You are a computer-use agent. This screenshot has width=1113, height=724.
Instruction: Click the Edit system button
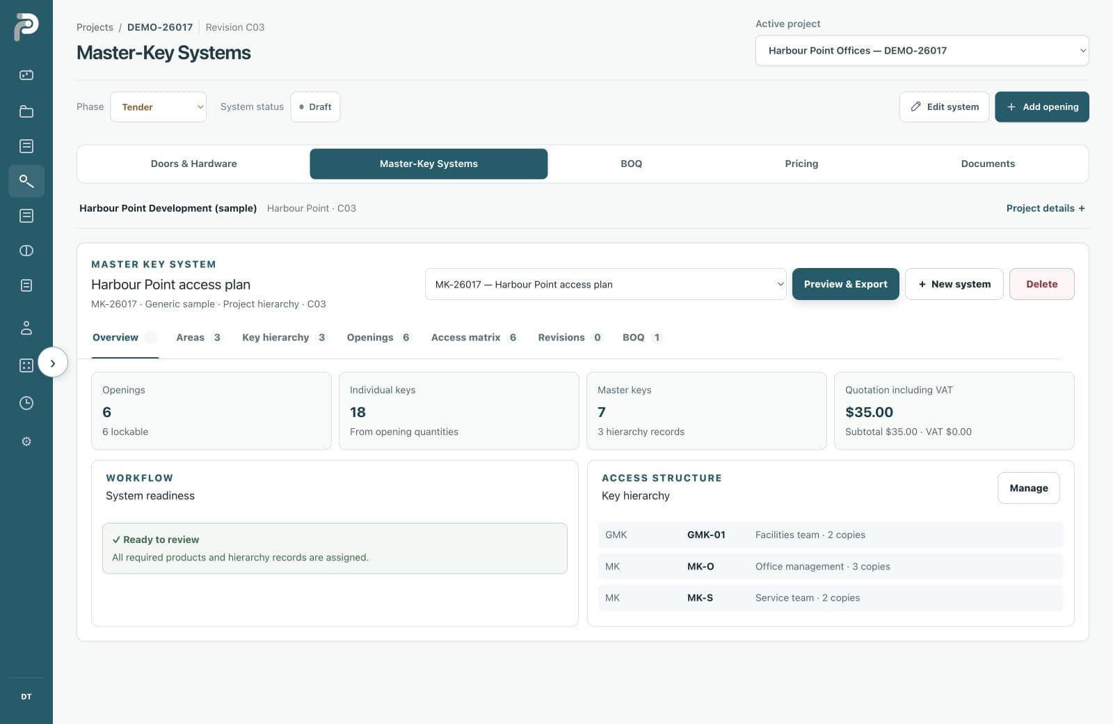(x=944, y=107)
